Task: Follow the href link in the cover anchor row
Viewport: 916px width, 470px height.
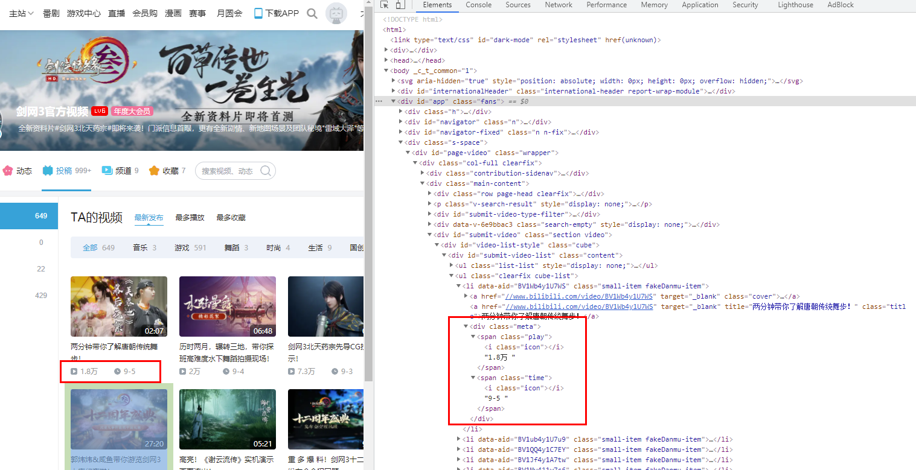Action: [x=580, y=296]
